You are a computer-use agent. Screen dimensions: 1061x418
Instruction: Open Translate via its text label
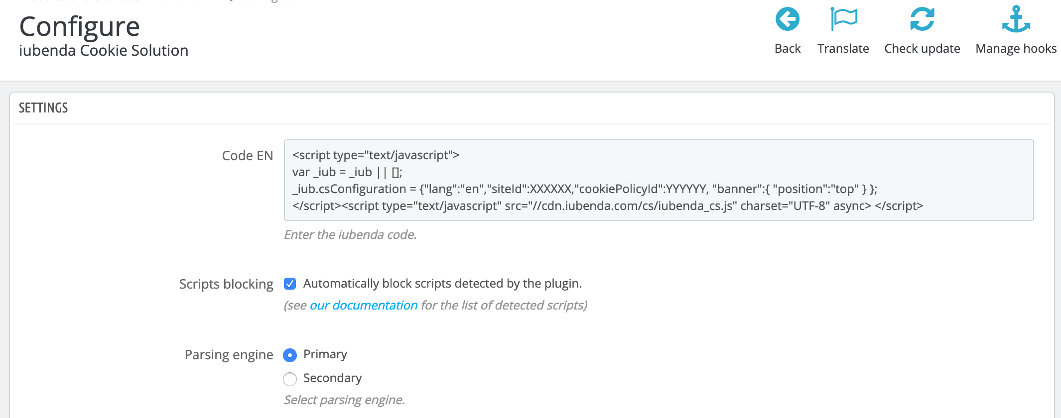843,49
